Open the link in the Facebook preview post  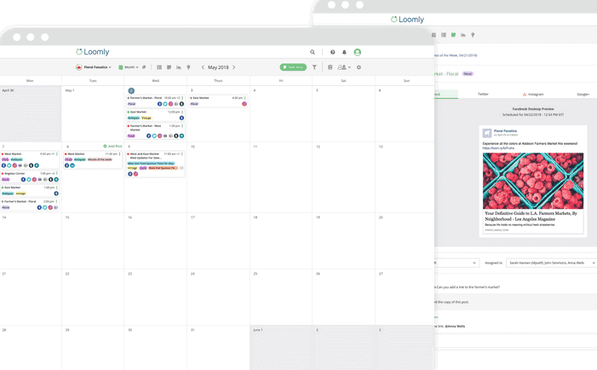click(498, 147)
